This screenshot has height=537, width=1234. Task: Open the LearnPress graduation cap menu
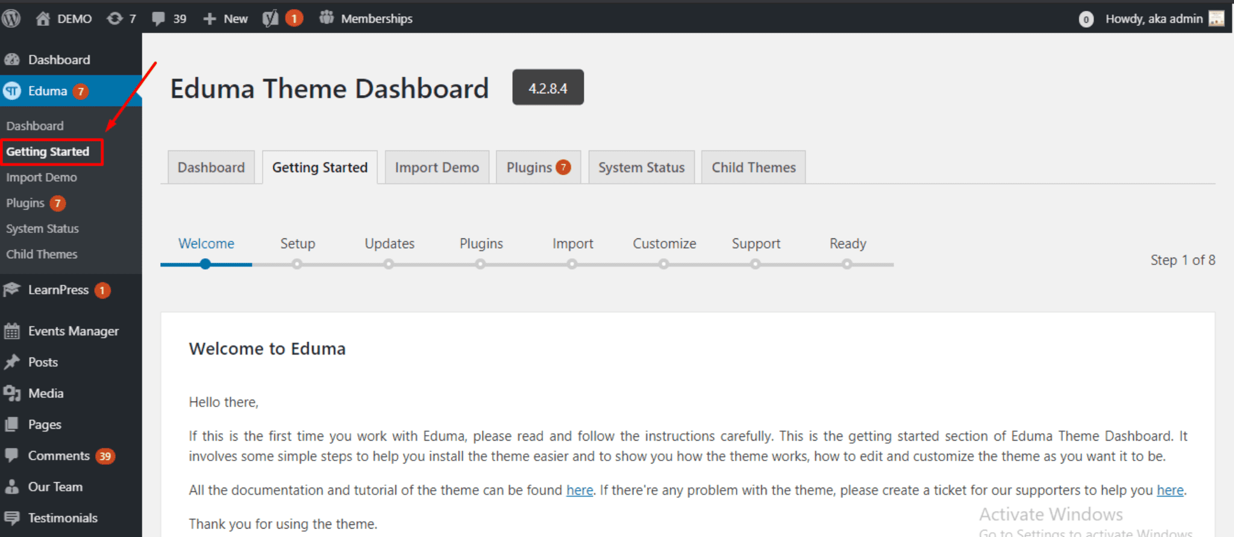click(x=12, y=290)
